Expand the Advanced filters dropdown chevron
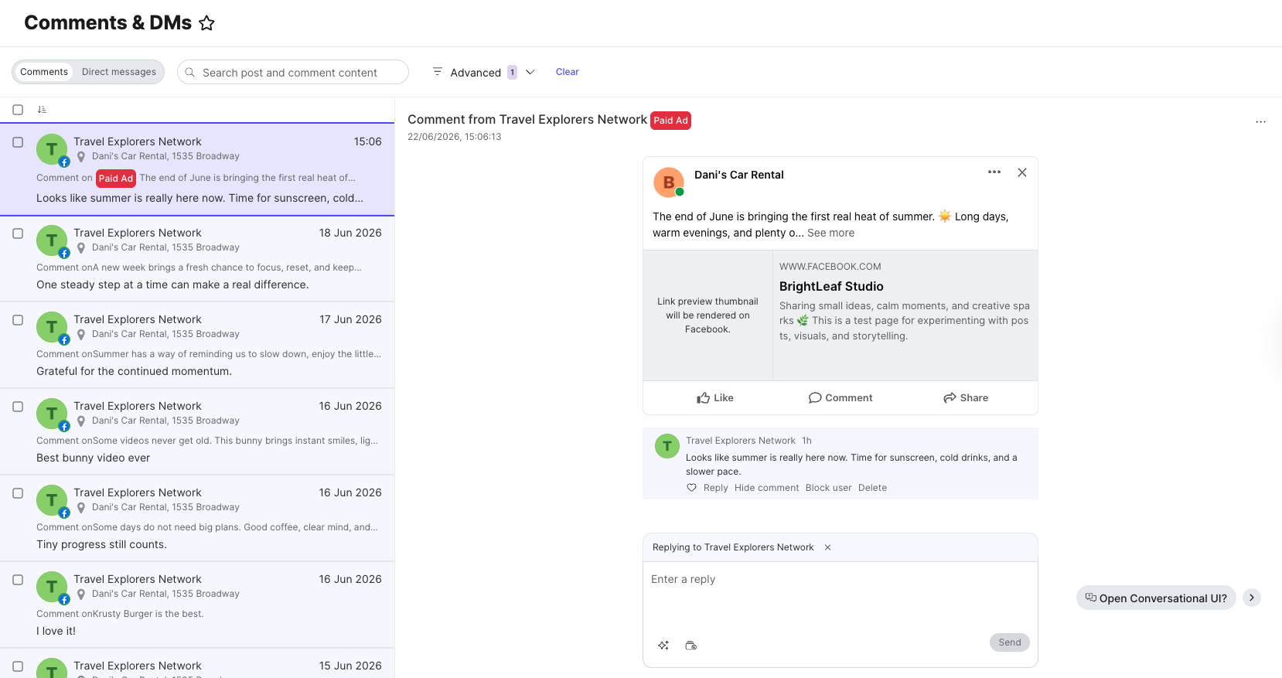The width and height of the screenshot is (1282, 678). 530,72
